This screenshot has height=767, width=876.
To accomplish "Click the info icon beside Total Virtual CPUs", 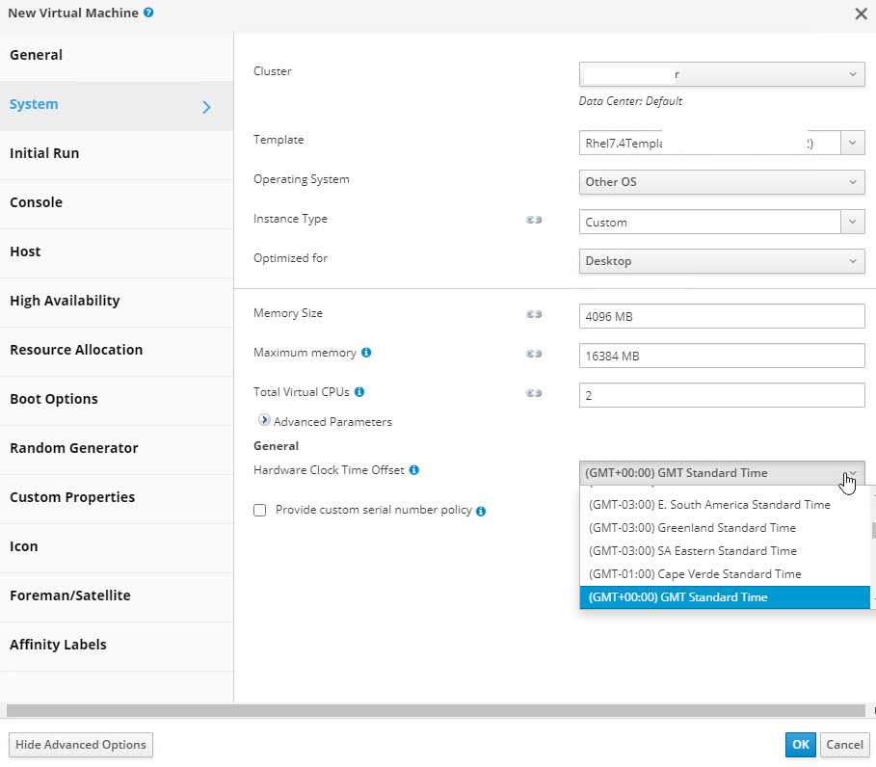I will (x=358, y=392).
